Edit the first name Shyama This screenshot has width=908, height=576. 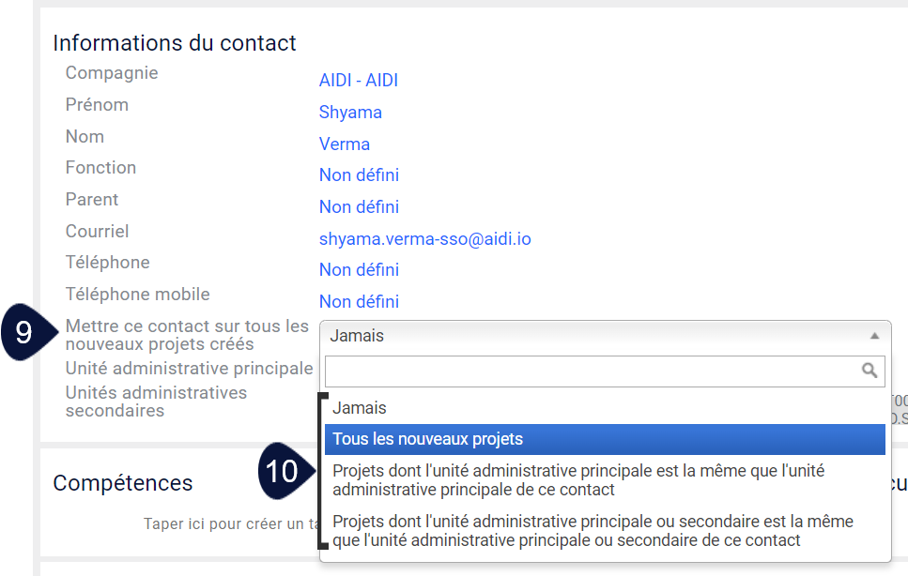(350, 113)
